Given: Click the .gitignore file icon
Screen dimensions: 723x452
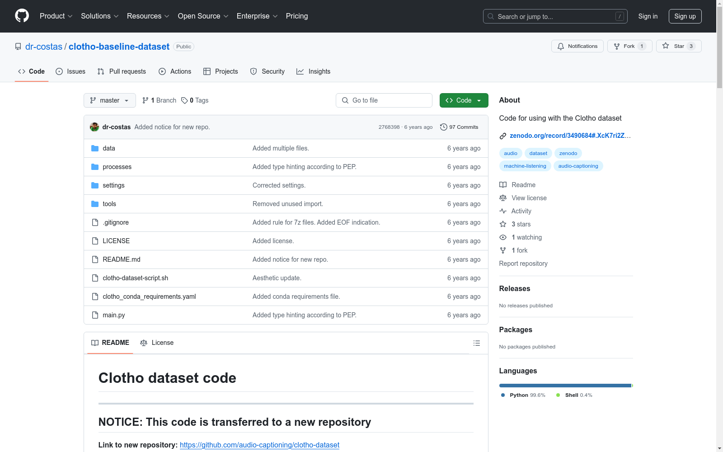Looking at the screenshot, I should coord(95,222).
